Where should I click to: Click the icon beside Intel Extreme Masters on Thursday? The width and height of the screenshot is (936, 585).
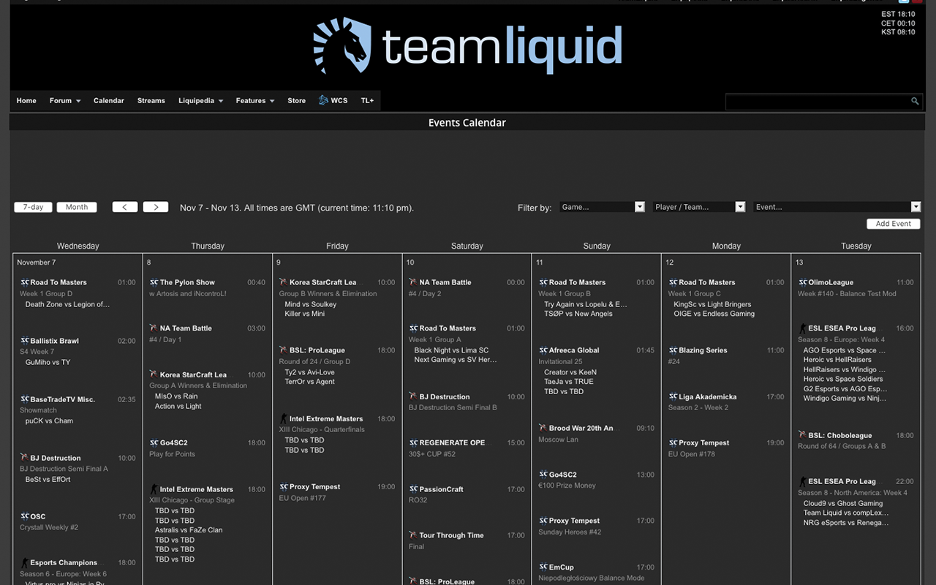click(154, 489)
